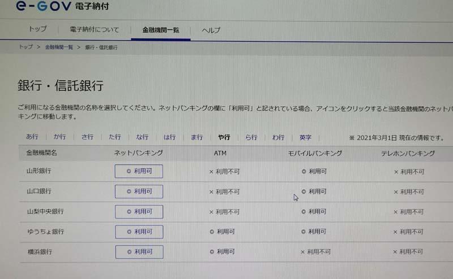Click ゆうちょ銀行 mobile banking 利用可 cell
The height and width of the screenshot is (279, 453).
(314, 232)
